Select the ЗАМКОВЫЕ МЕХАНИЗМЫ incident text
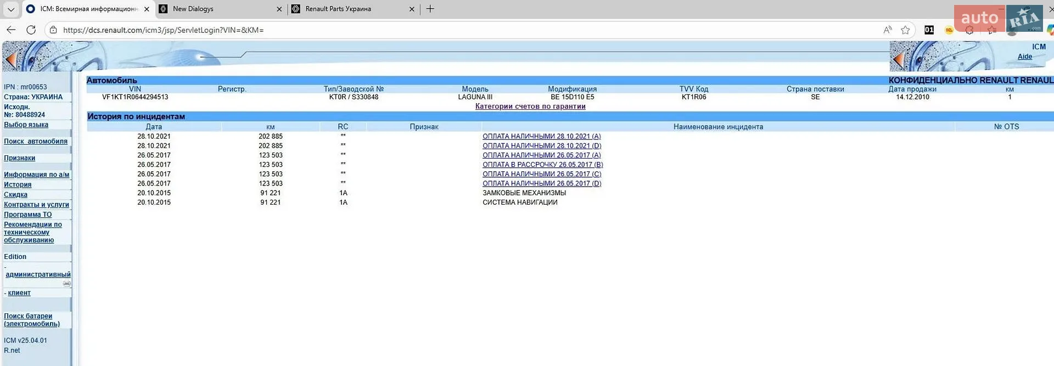The image size is (1054, 366). (x=524, y=193)
